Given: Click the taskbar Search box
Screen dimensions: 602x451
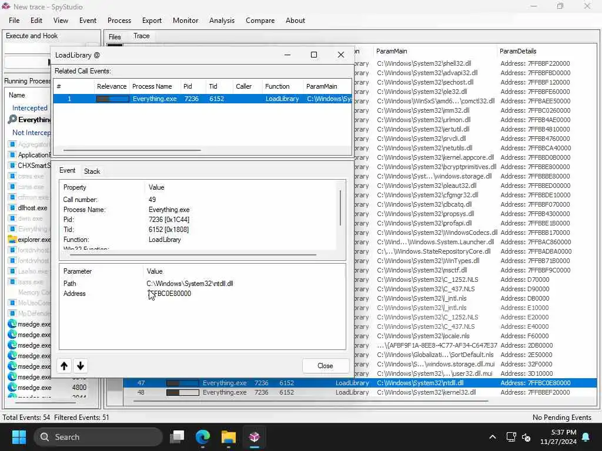Looking at the screenshot, I should click(98, 437).
